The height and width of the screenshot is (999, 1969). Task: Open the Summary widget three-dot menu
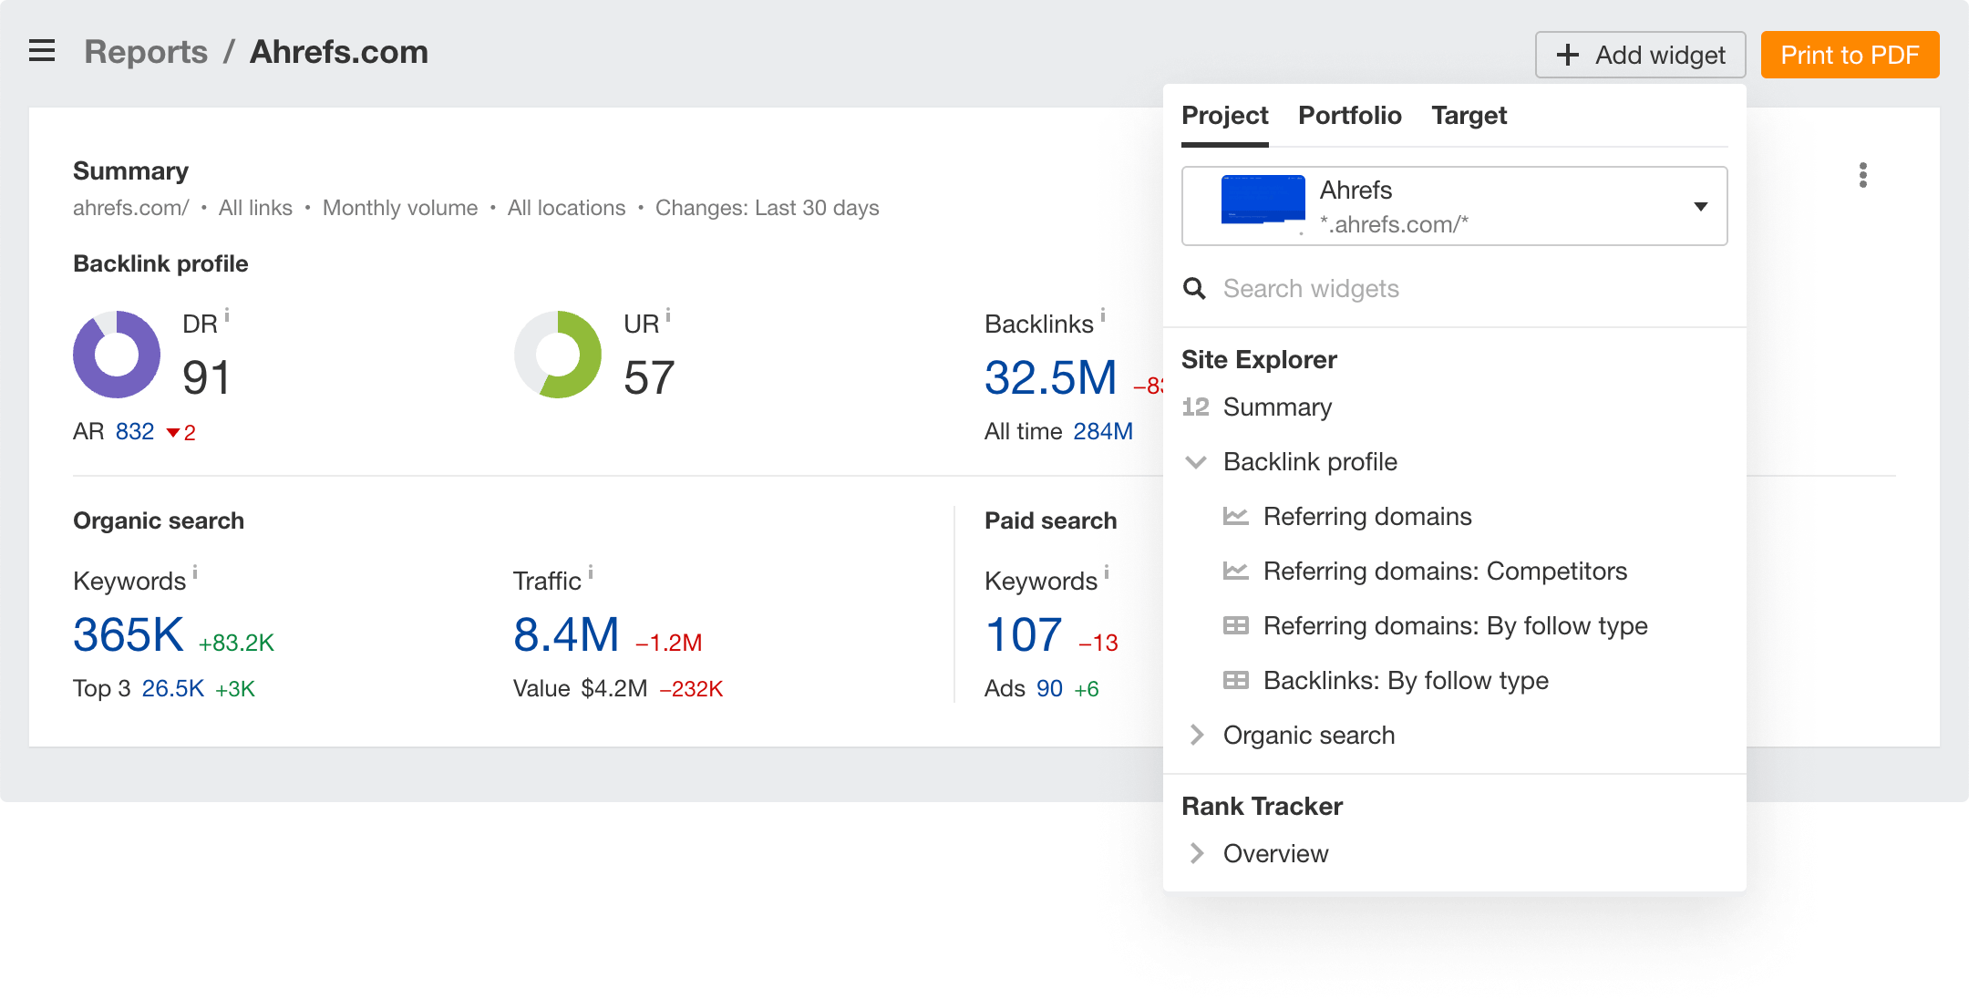(x=1862, y=175)
